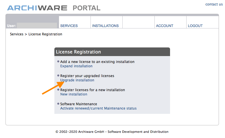Click the grayed-out User name field
Image resolution: width=225 pixels, height=138 pixels.
click(37, 26)
